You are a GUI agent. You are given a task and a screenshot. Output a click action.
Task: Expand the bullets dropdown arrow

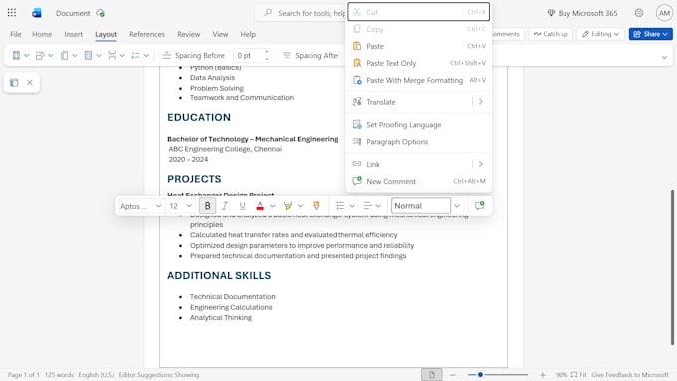click(352, 206)
